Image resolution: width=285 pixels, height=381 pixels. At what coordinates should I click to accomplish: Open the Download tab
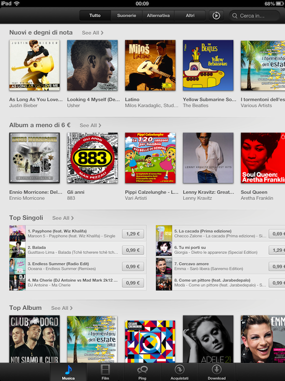tap(216, 372)
